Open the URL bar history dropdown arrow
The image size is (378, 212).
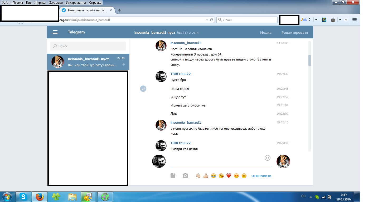[x=207, y=20]
